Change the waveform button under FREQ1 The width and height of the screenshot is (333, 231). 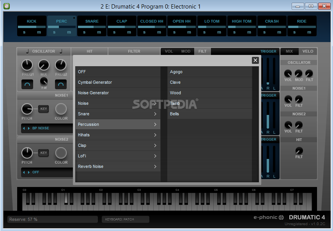[x=27, y=84]
